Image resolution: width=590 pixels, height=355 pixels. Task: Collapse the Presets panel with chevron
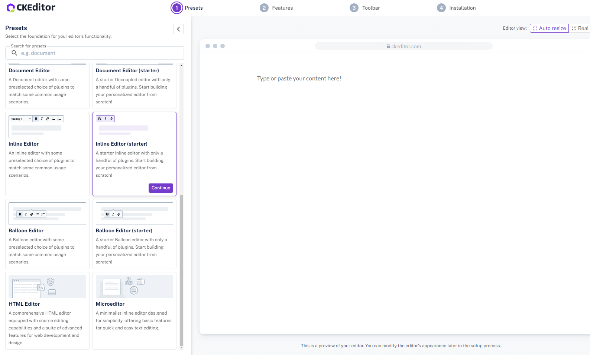178,29
